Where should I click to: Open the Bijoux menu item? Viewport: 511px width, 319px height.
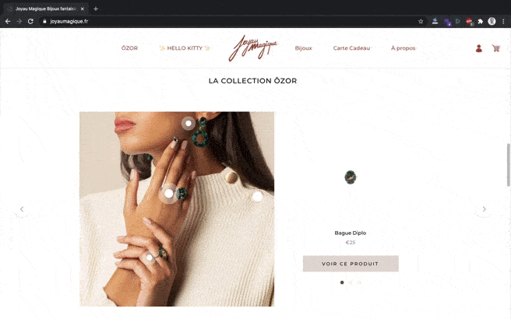304,48
